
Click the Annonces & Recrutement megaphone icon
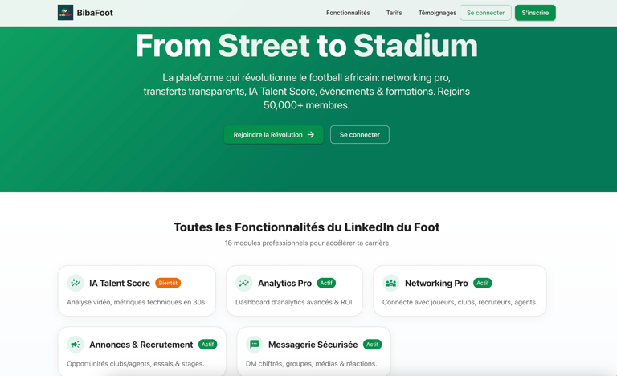(76, 344)
